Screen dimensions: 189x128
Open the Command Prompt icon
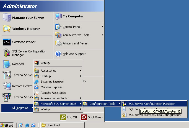click(7, 42)
